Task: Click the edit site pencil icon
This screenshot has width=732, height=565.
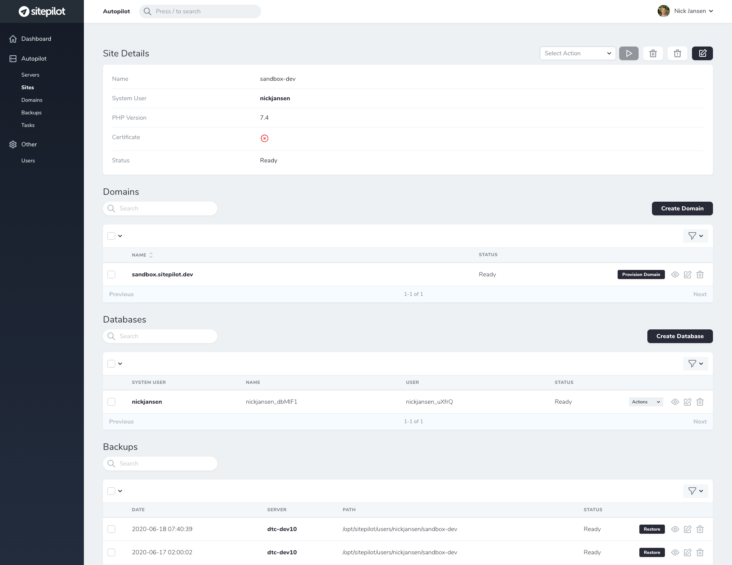Action: coord(702,53)
